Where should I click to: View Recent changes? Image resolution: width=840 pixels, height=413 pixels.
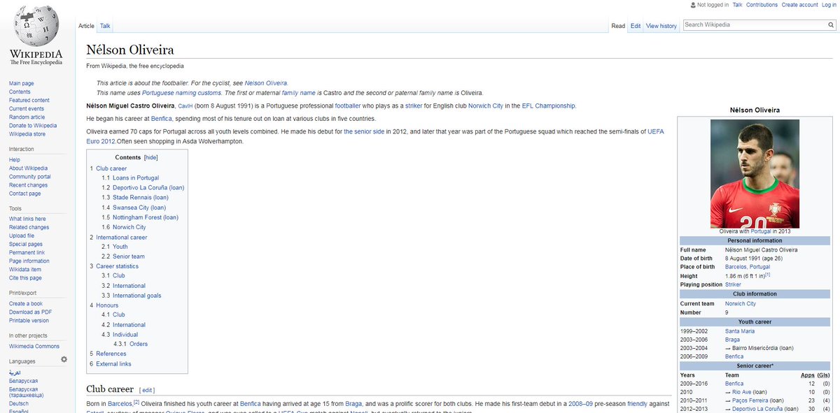coord(28,184)
